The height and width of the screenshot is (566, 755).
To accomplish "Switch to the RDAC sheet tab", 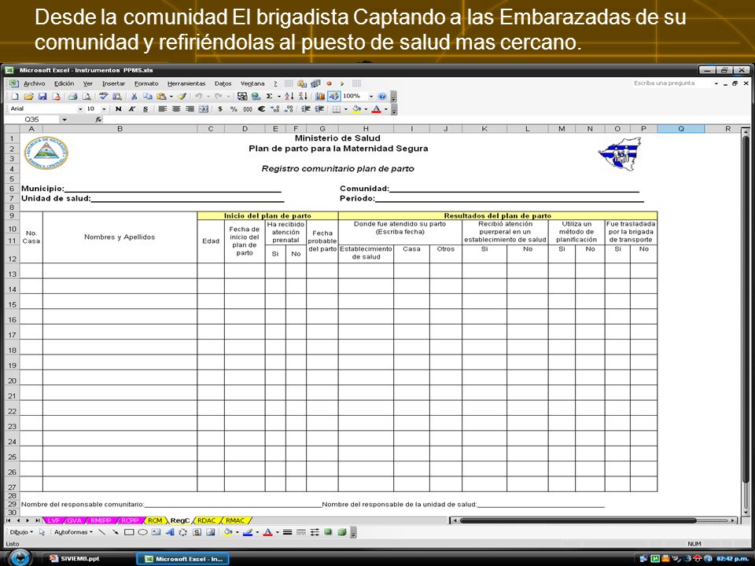I will pyautogui.click(x=207, y=520).
